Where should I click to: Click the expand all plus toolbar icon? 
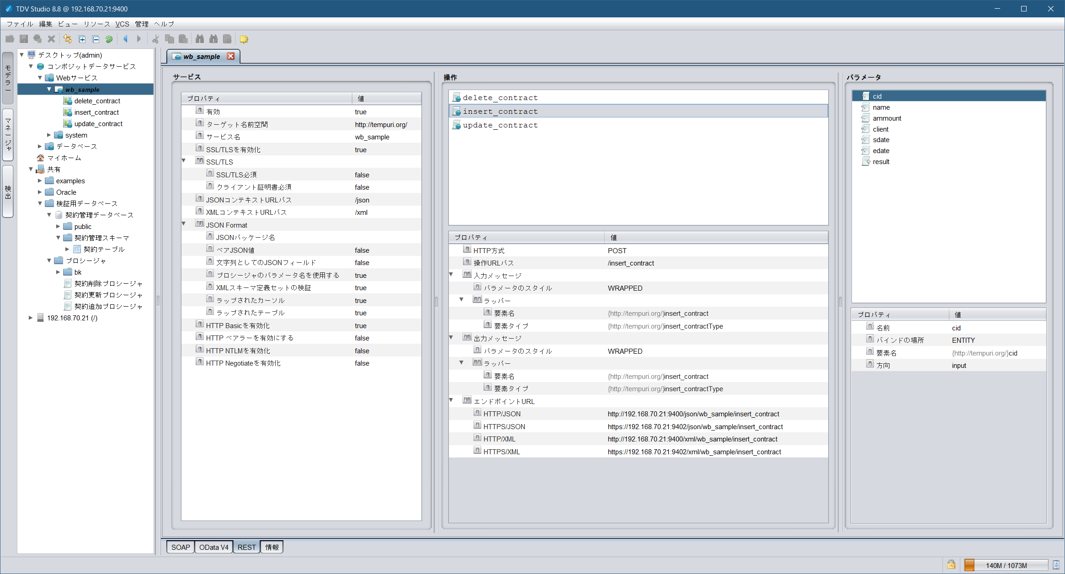click(x=82, y=39)
